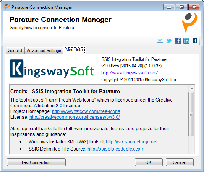The height and width of the screenshot is (172, 204).
Task: Click 'Specify how to connect to Parature' subtitle
Action: [42, 28]
